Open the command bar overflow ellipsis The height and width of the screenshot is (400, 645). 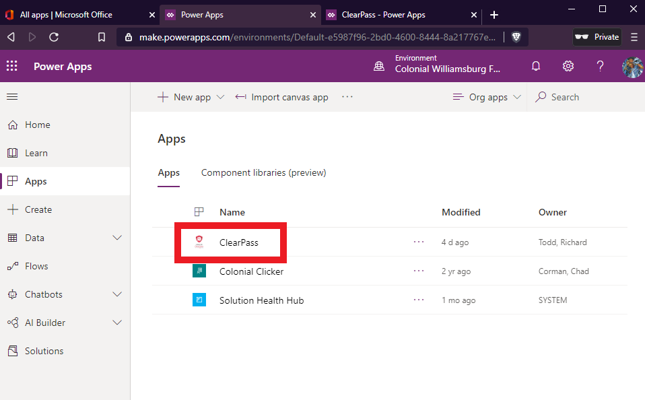[347, 97]
